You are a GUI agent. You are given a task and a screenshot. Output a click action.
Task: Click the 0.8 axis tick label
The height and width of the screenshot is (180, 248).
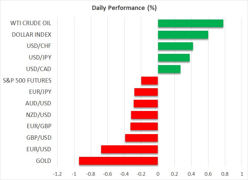[225, 174]
